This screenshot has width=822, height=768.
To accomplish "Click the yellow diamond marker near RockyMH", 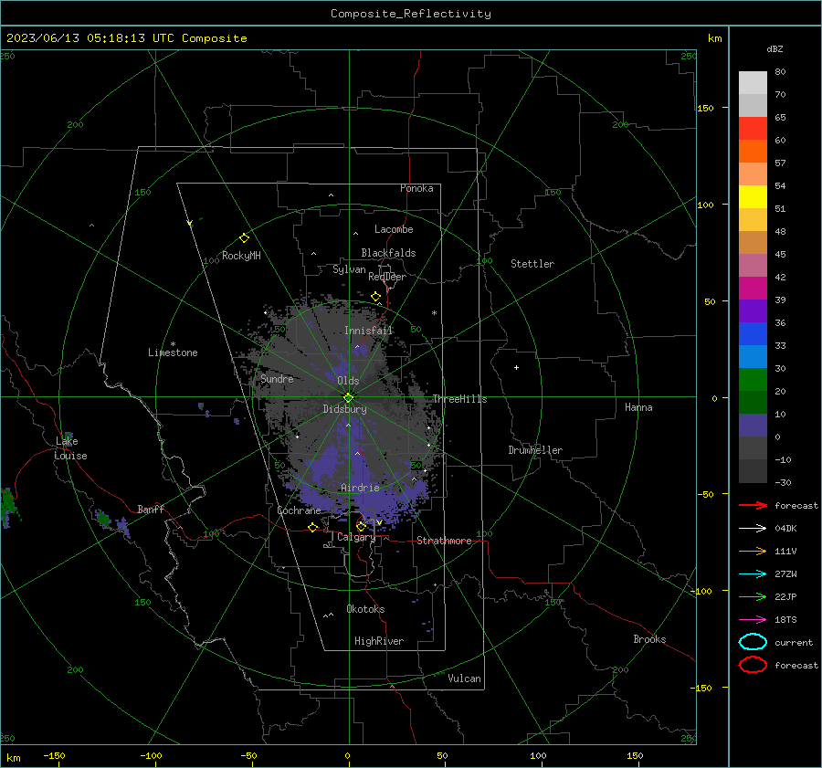I will (244, 238).
